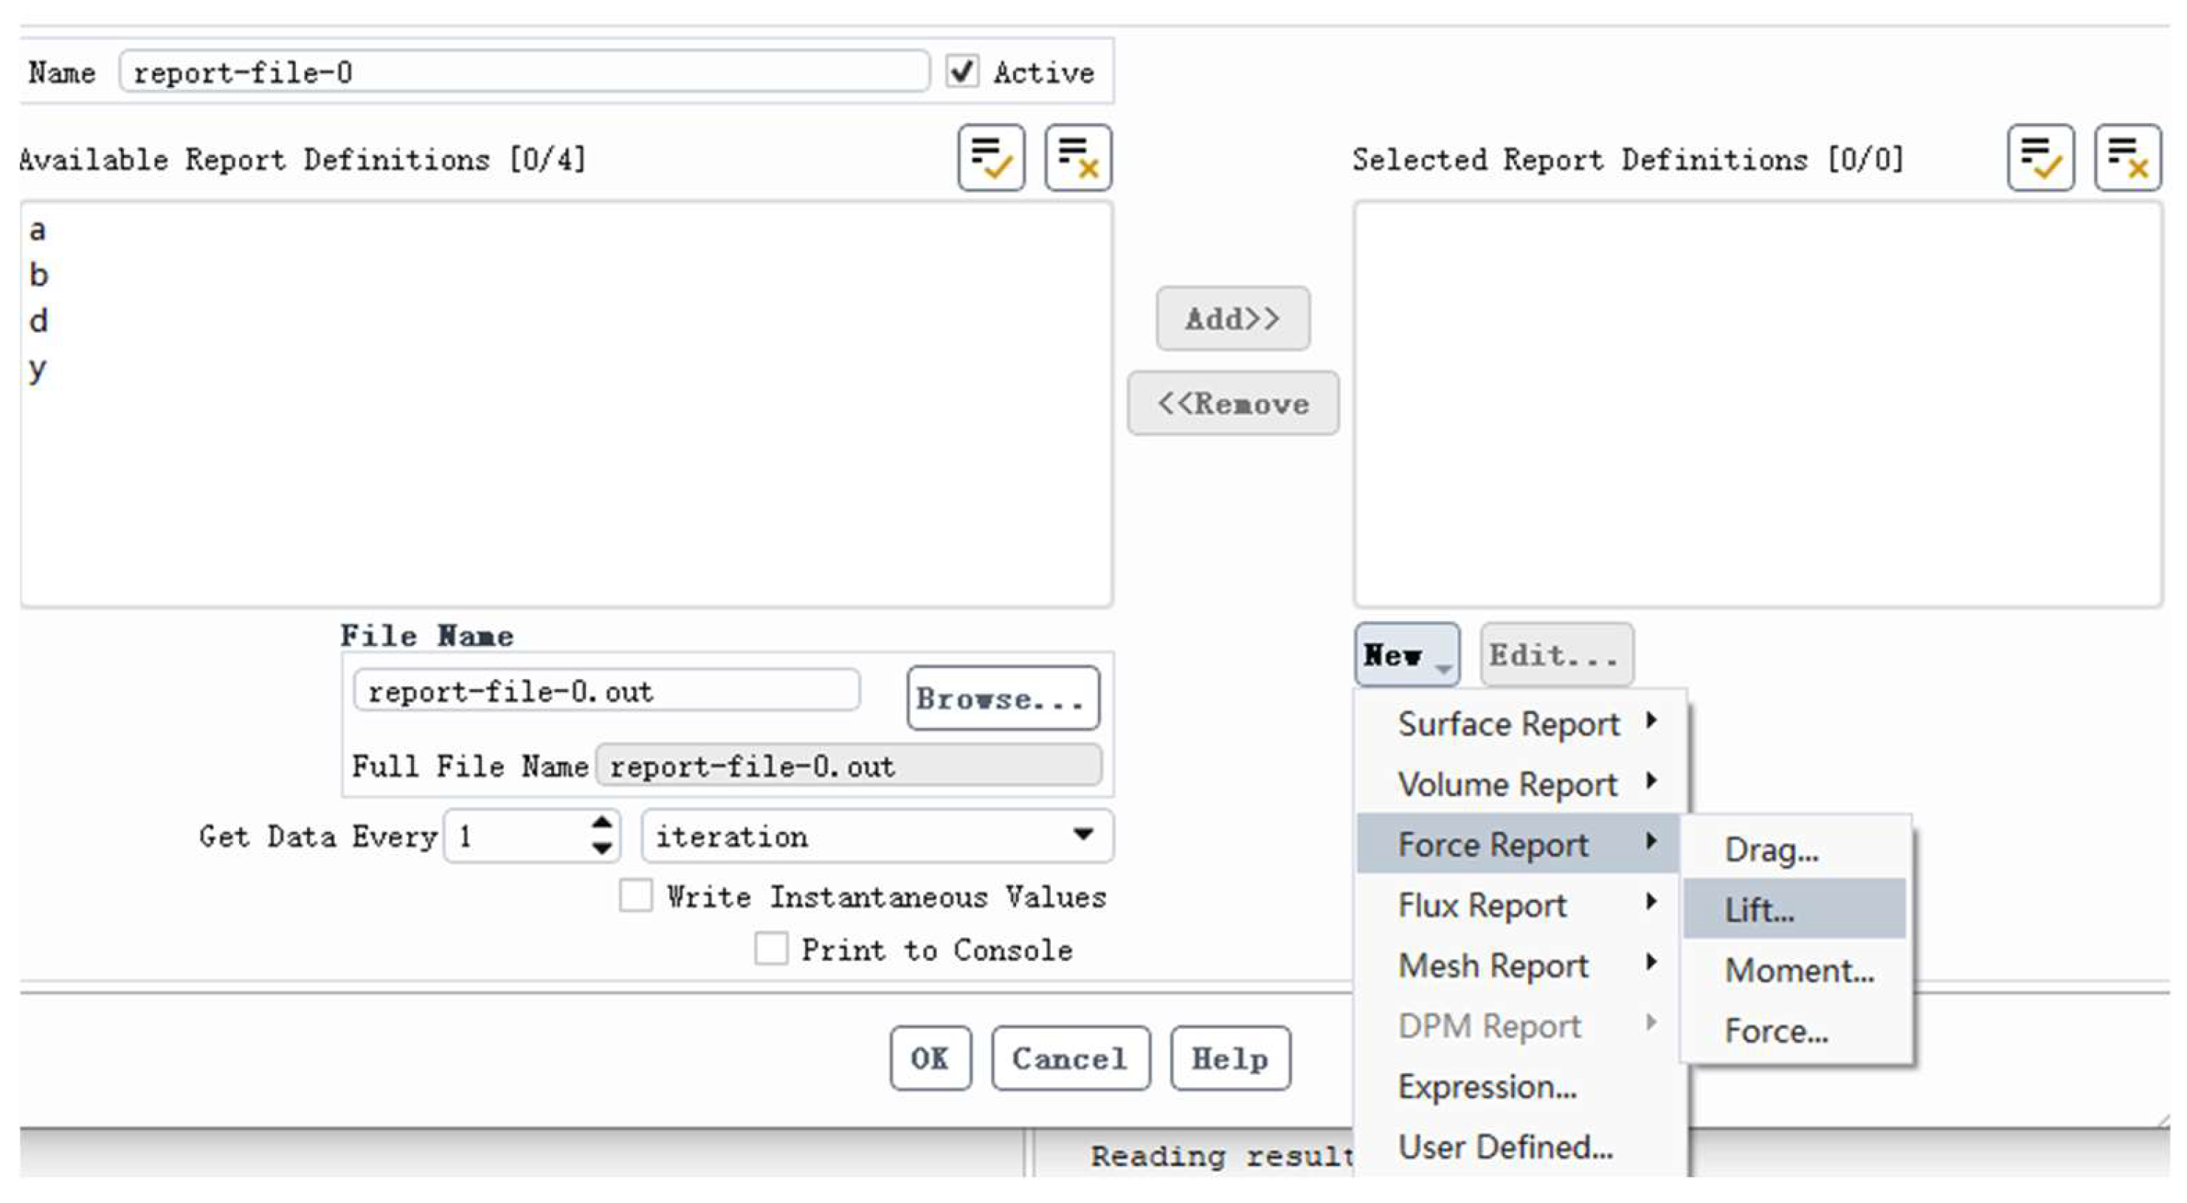Image resolution: width=2187 pixels, height=1203 pixels.
Task: Click the Cancel button
Action: tap(1070, 1058)
